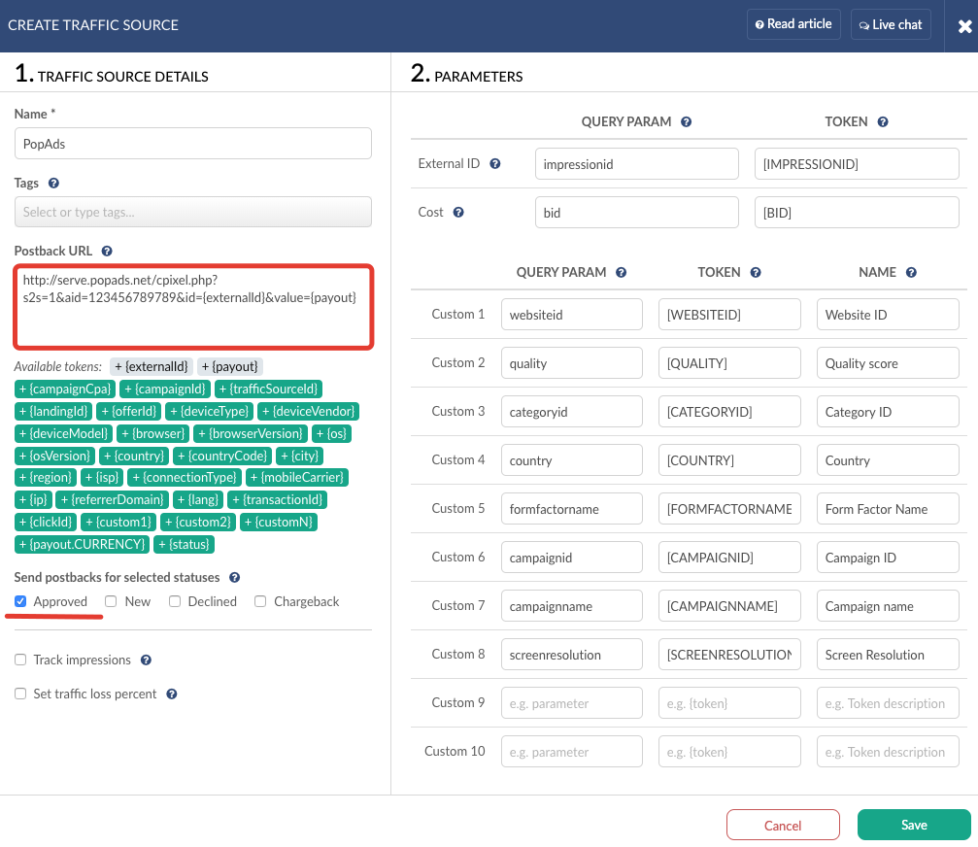Click help icon next to Cost label
The image size is (978, 847).
click(458, 213)
